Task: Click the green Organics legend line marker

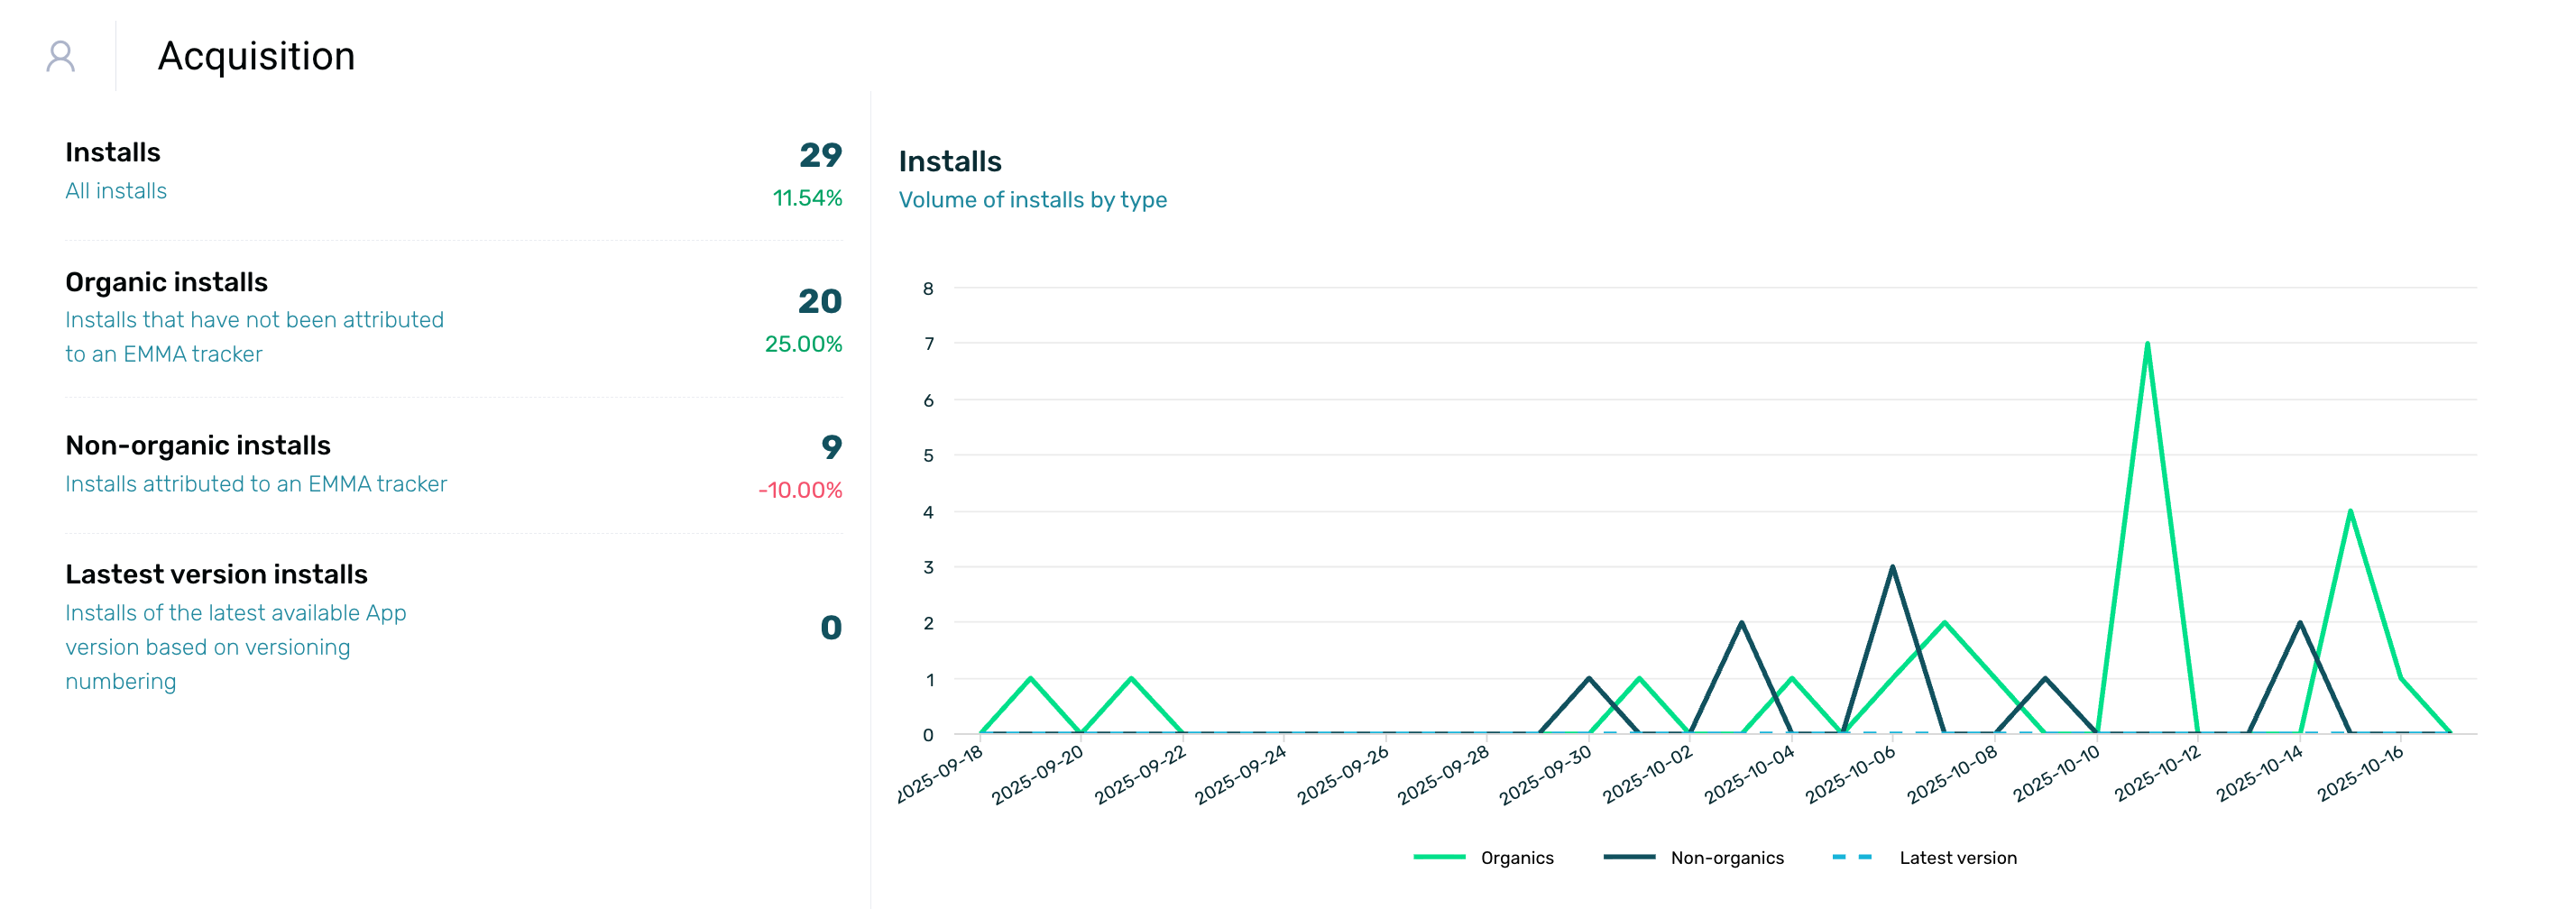Action: (1438, 857)
